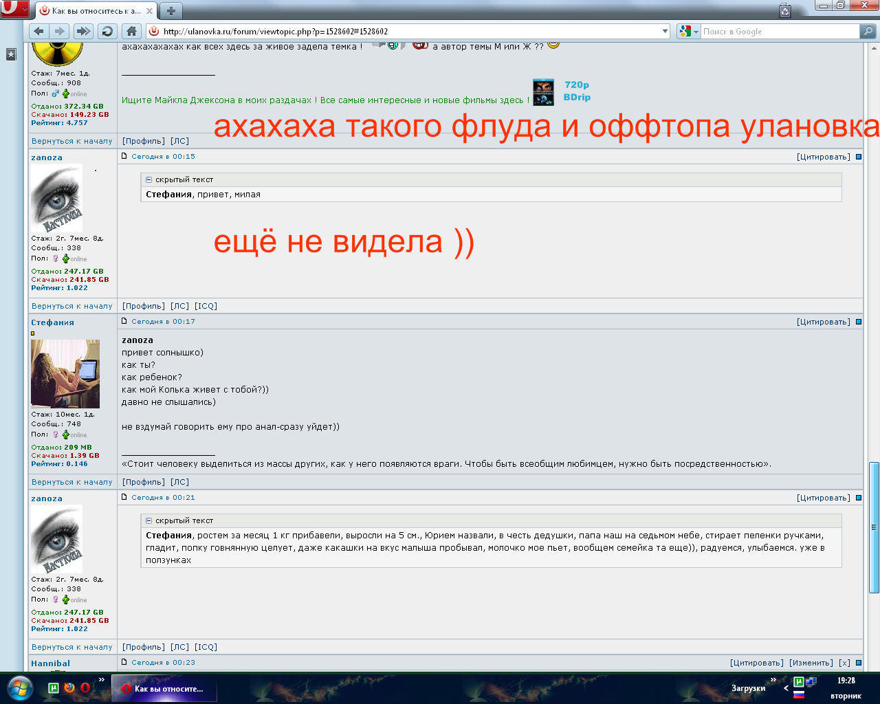Launch Firefox from the quick launch bar
The image size is (880, 704).
[x=68, y=687]
